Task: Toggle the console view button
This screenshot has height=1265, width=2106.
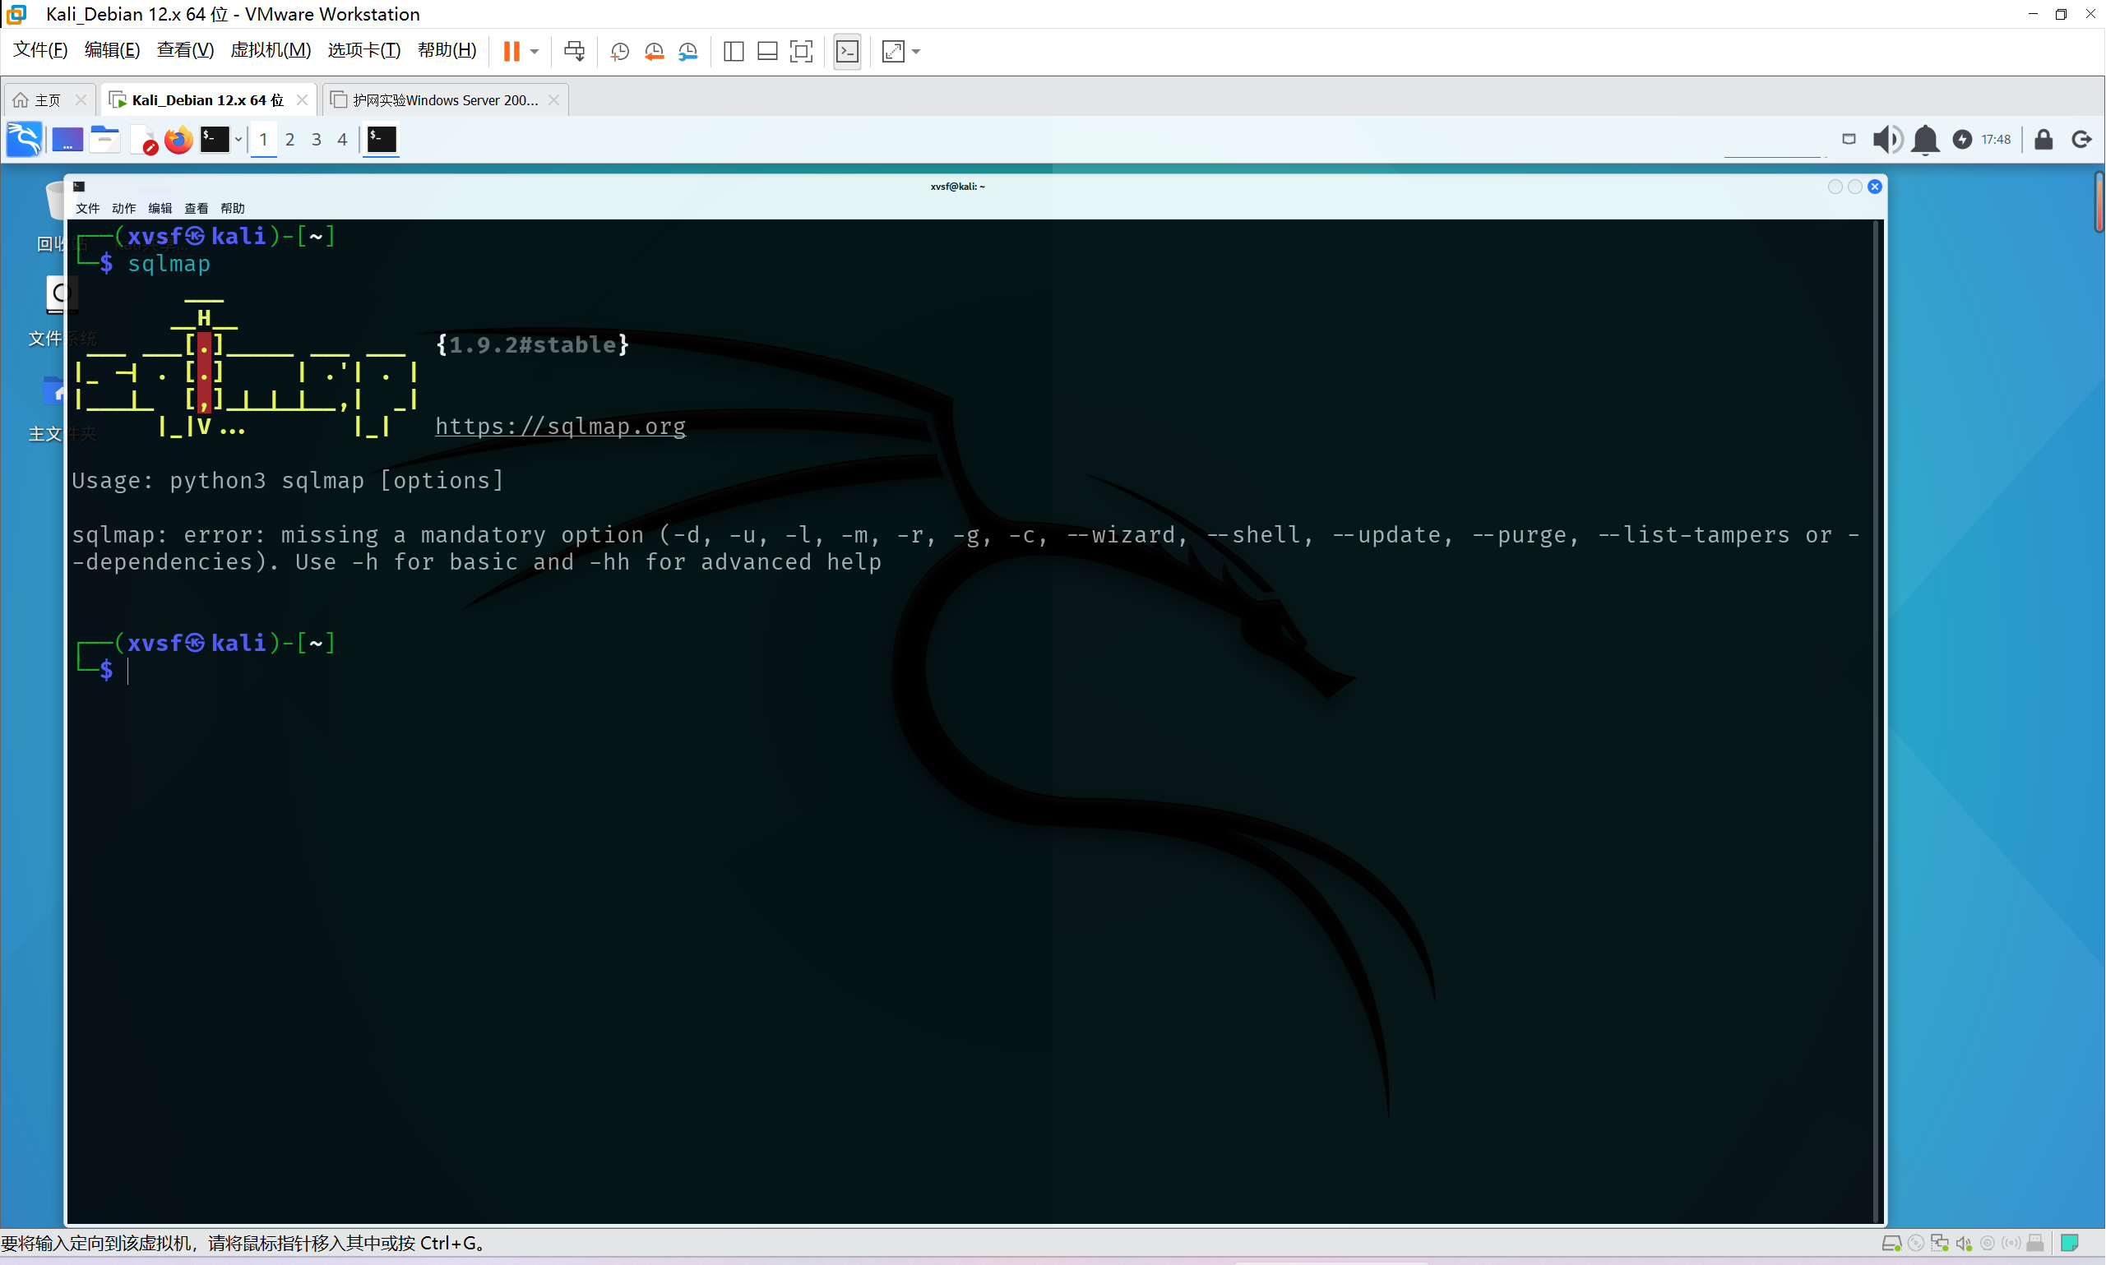Action: tap(847, 51)
